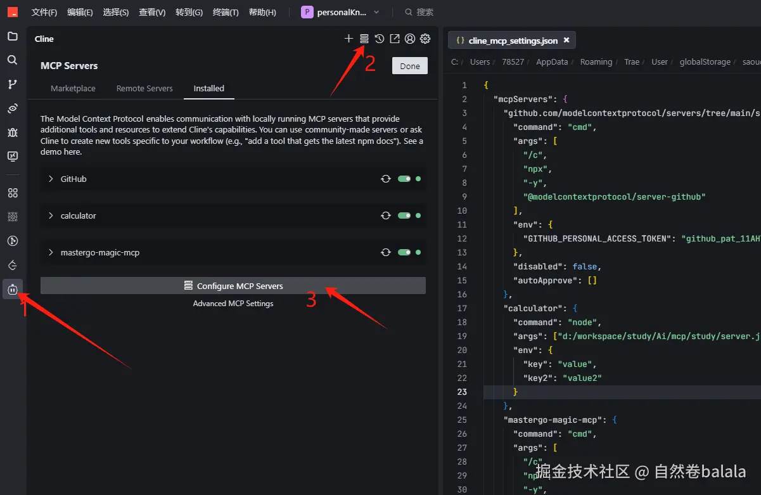Click "GITHUB_PERSONAL_ACCESS_TOKEN" text in editor
Screen dimensions: 761x495
598,239
